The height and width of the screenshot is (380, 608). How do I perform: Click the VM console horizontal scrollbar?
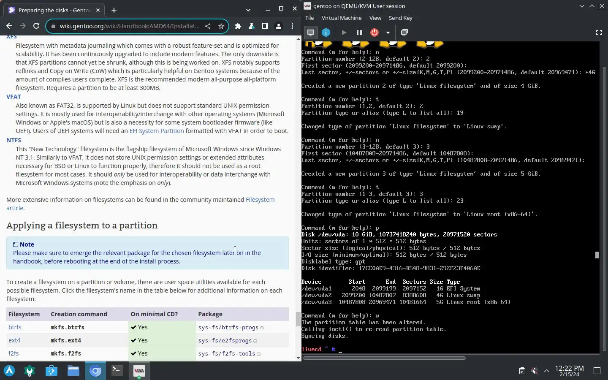(384, 358)
